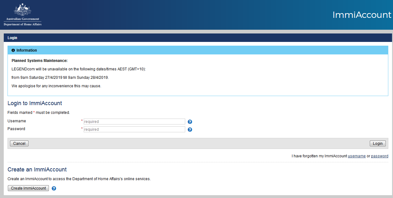
Task: Click the apology for inconvenience text
Action: [x=56, y=86]
